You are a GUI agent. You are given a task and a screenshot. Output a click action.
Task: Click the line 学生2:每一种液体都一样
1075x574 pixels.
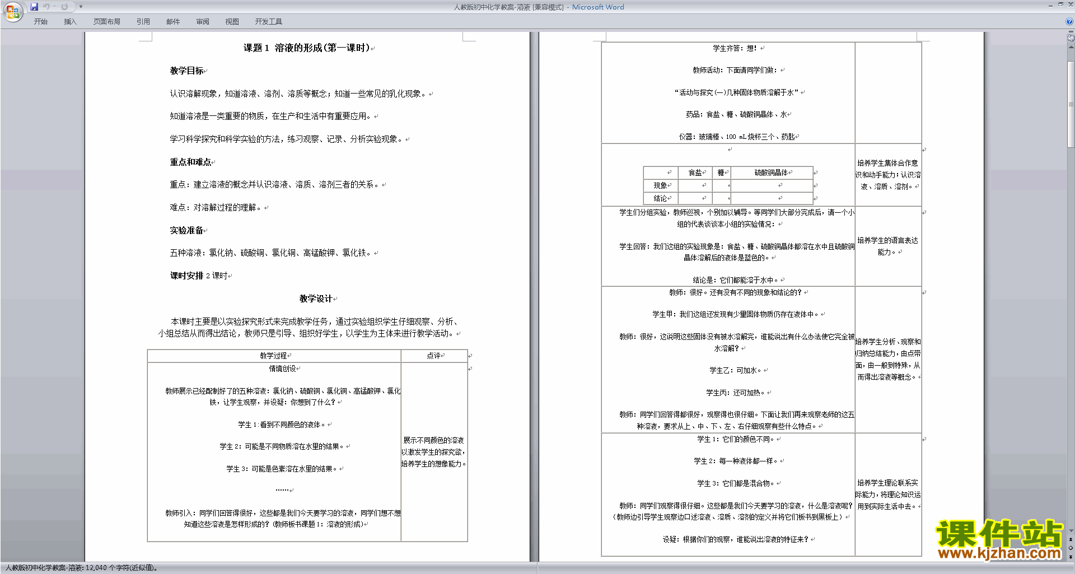(736, 461)
